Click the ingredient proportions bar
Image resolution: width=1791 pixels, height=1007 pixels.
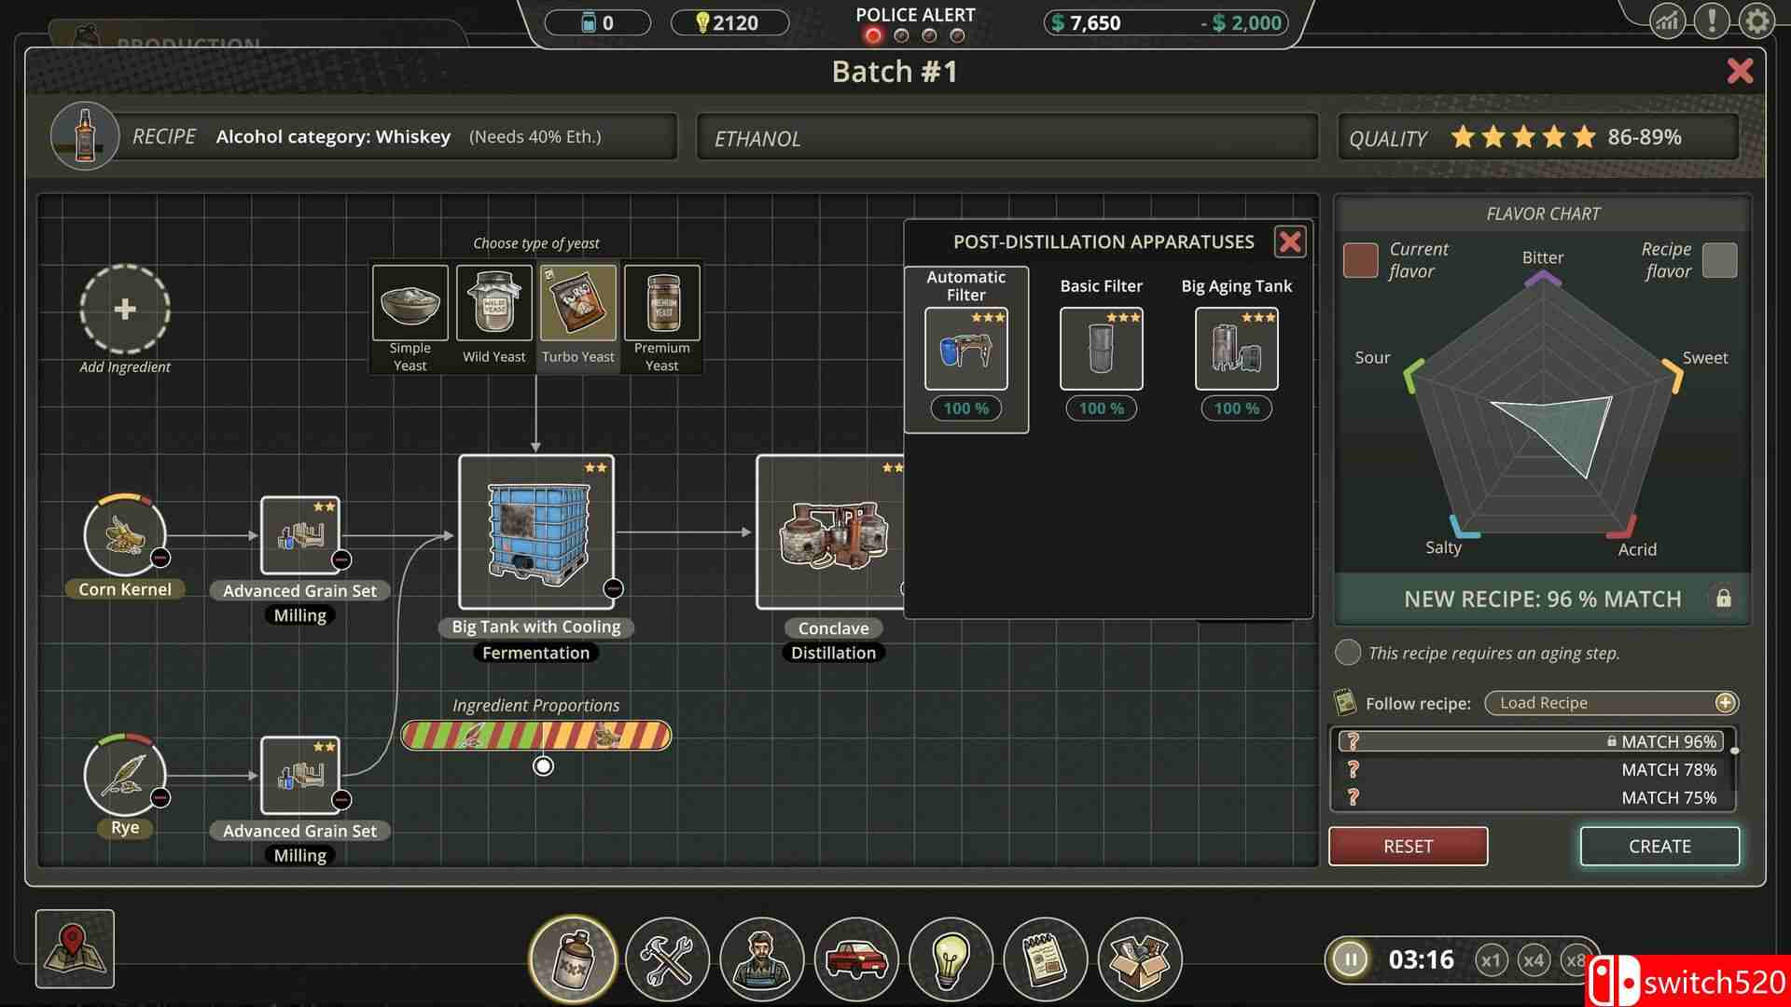click(x=535, y=736)
